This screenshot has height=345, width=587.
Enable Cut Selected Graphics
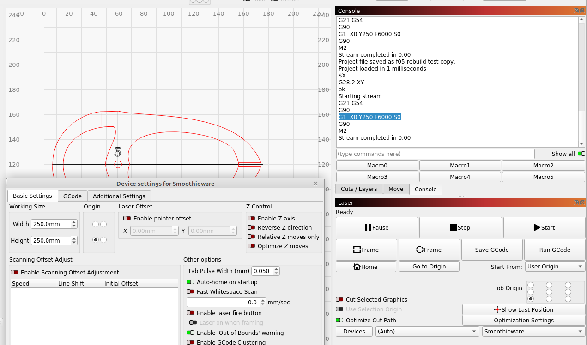point(339,300)
